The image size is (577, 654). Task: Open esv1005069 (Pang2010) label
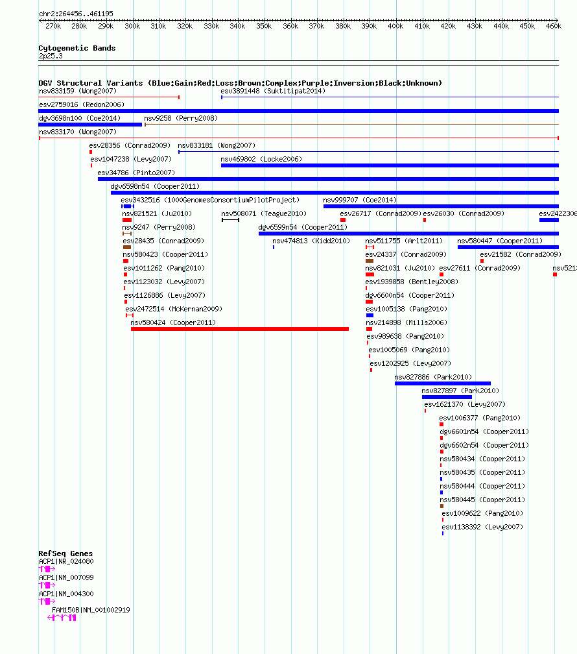(409, 350)
